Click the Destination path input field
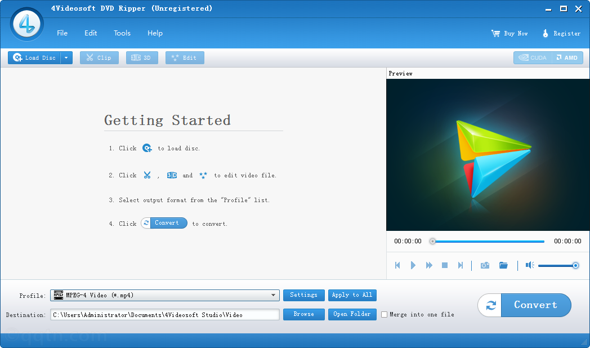The image size is (590, 348). click(x=163, y=314)
